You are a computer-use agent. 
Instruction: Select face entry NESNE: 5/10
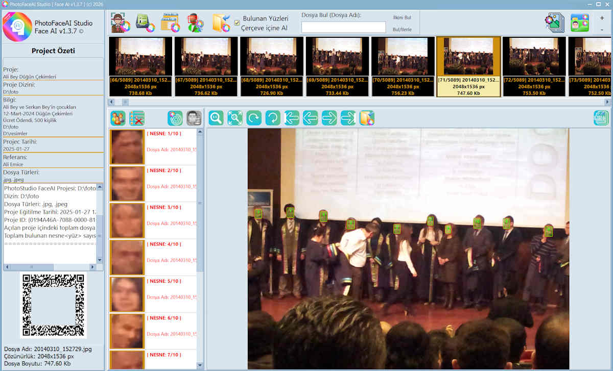coord(153,294)
